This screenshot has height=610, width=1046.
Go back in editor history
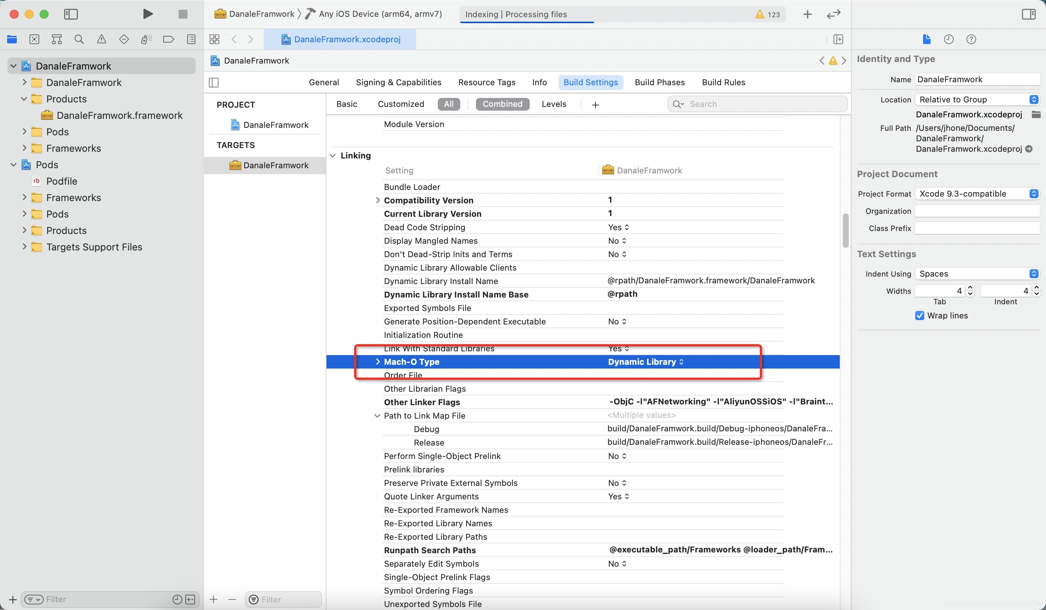(x=234, y=40)
